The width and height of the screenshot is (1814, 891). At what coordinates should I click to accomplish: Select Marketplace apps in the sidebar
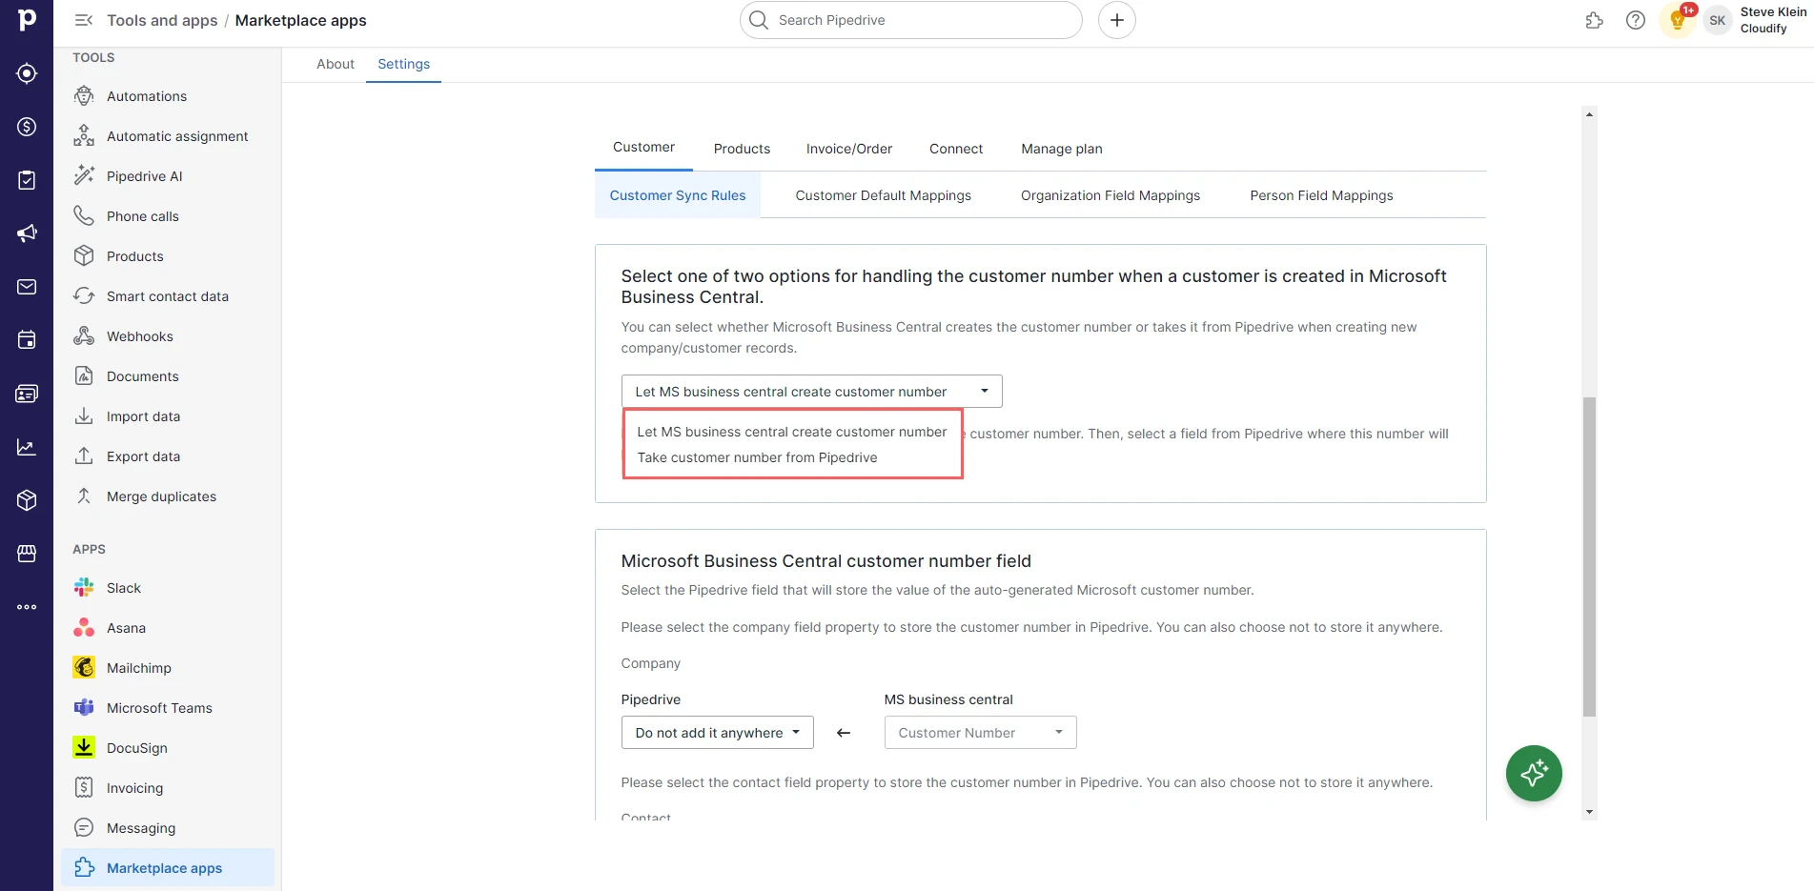point(168,868)
